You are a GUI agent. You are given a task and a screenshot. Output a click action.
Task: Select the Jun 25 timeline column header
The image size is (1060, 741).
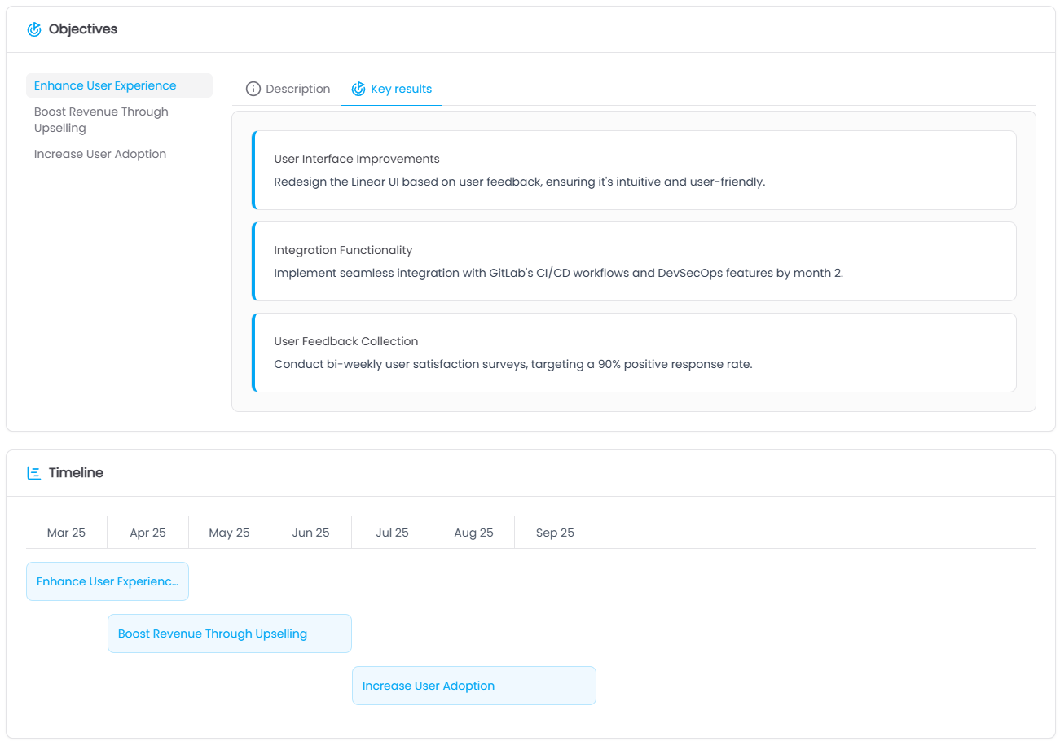pyautogui.click(x=310, y=533)
